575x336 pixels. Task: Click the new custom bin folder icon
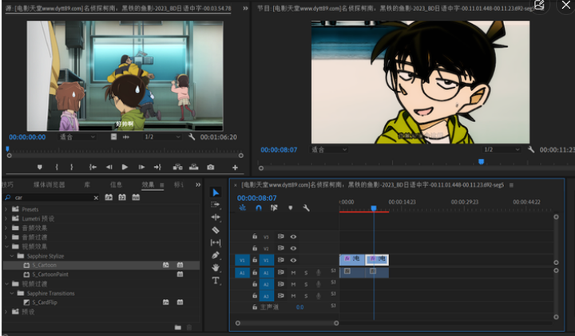point(178,327)
